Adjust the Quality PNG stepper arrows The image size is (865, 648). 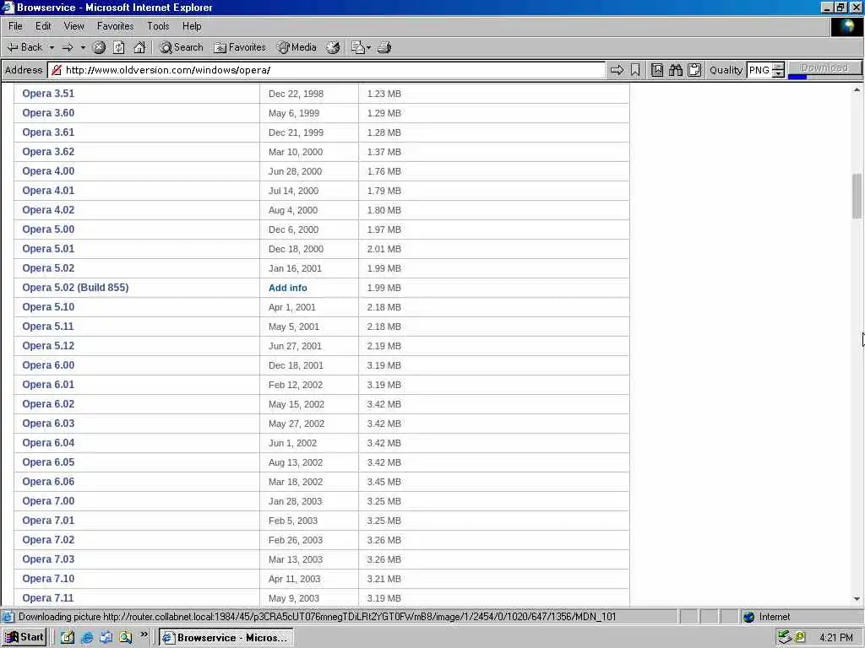tap(778, 70)
